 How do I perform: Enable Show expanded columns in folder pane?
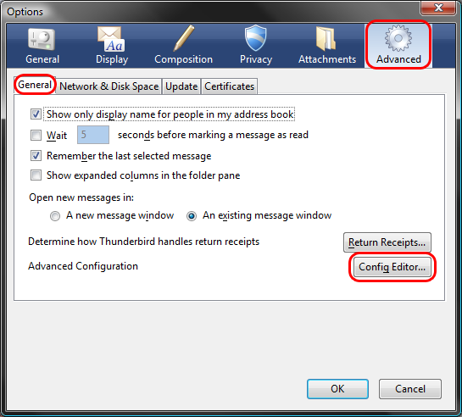[x=36, y=175]
